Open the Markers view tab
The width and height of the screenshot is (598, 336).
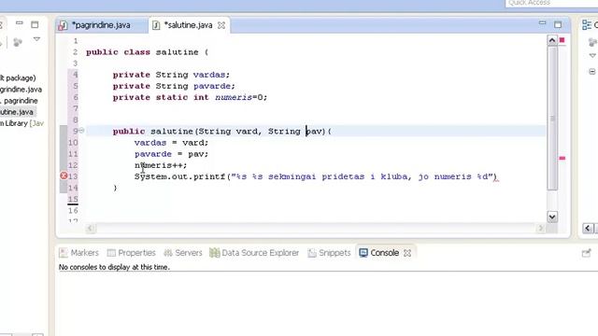pyautogui.click(x=79, y=253)
